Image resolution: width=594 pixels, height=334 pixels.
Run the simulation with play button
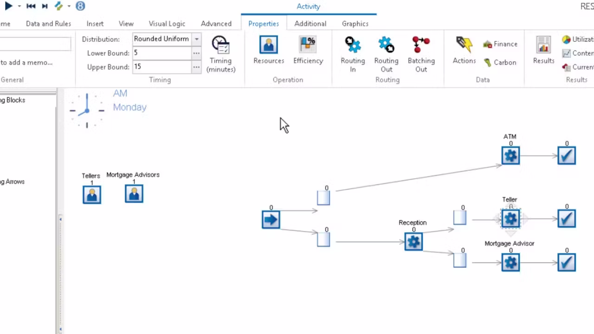(8, 6)
